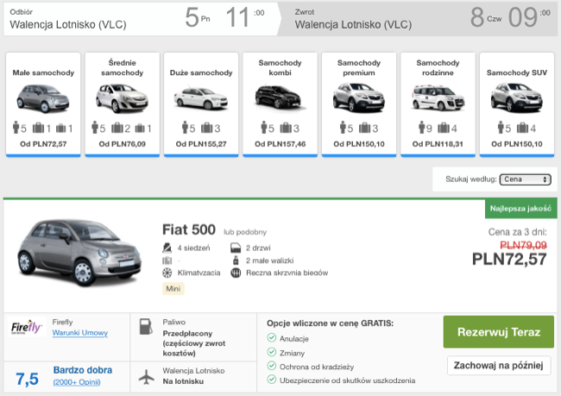561x396 pixels.
Task: Click the Bardzo dobra rating text
Action: coord(83,370)
